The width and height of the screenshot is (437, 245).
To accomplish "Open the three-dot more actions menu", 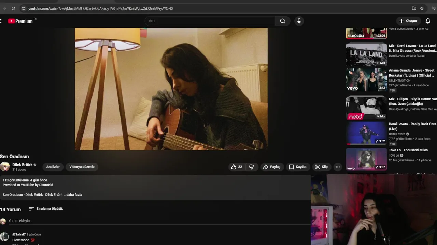I will pyautogui.click(x=338, y=167).
